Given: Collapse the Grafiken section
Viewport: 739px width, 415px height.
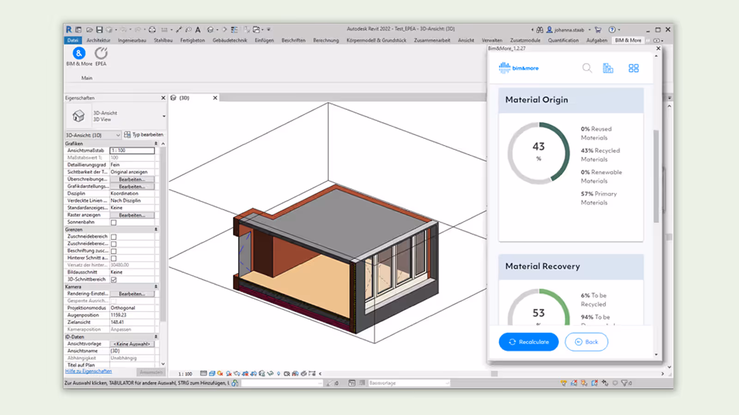Looking at the screenshot, I should point(156,143).
